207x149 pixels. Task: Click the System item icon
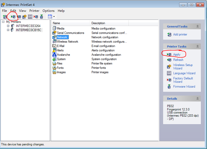point(54,59)
